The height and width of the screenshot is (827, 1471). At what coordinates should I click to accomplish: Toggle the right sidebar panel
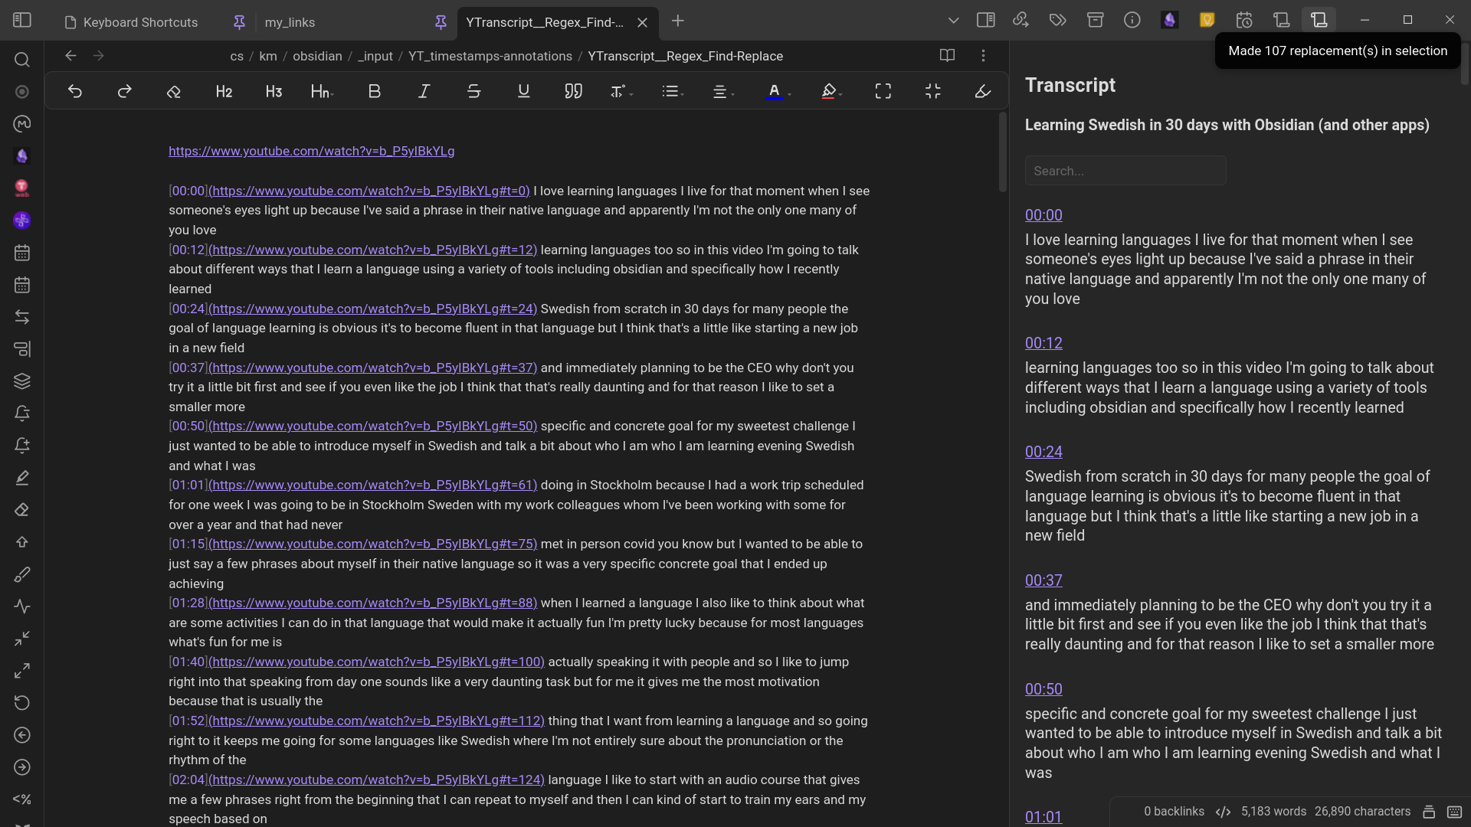click(985, 21)
